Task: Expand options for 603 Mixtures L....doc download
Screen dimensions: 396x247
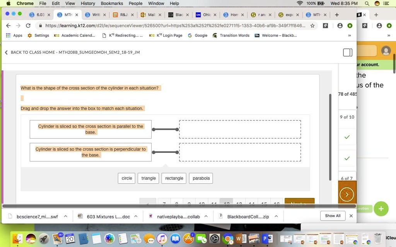Action: coord(136,216)
